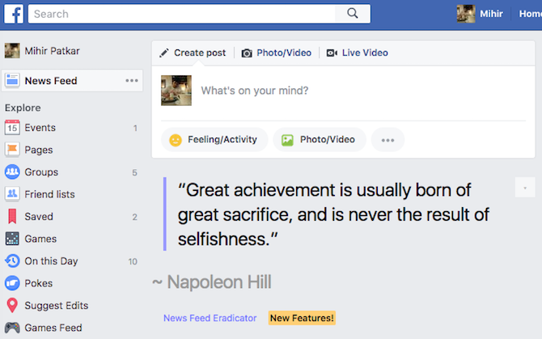Open Games in sidebar
The image size is (542, 339).
coord(40,239)
